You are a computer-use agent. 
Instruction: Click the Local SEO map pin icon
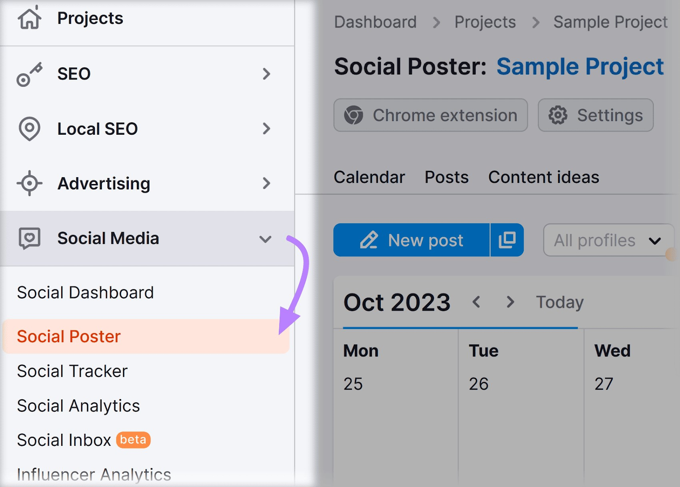click(29, 129)
